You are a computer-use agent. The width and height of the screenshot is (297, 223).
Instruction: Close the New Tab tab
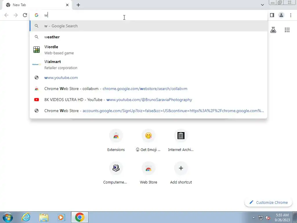67,5
